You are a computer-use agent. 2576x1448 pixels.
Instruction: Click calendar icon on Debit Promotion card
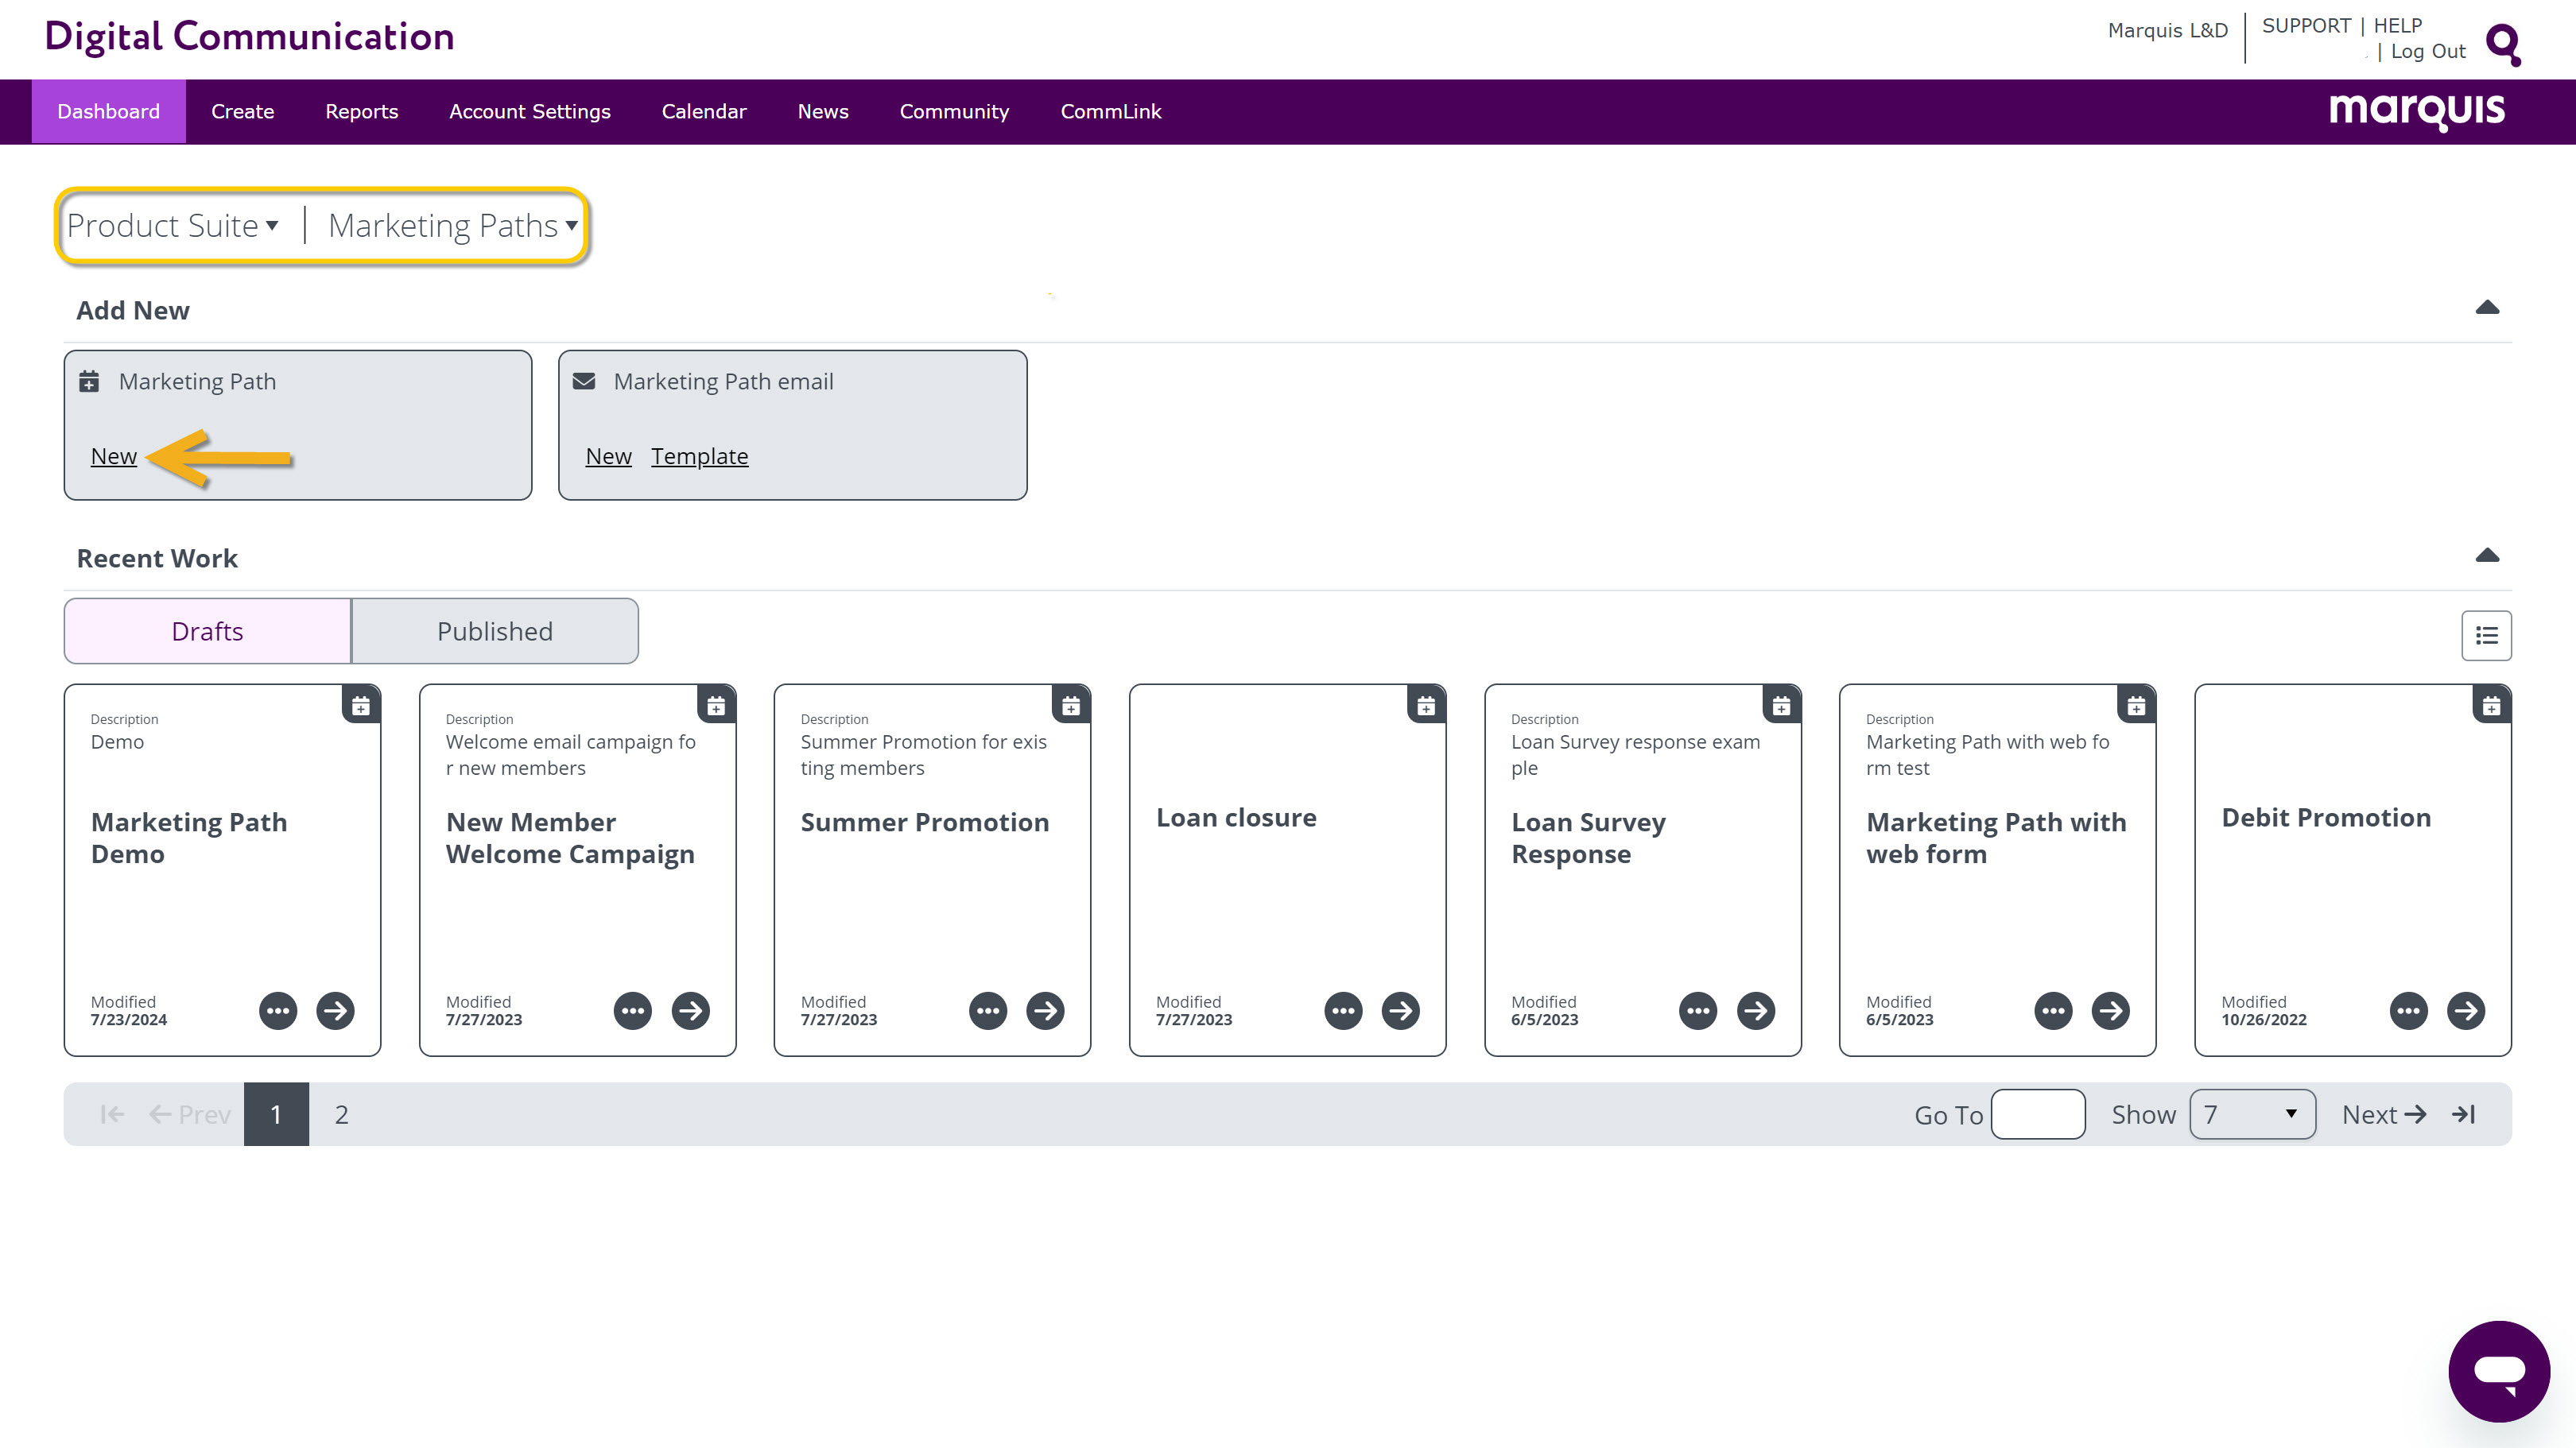[2491, 706]
